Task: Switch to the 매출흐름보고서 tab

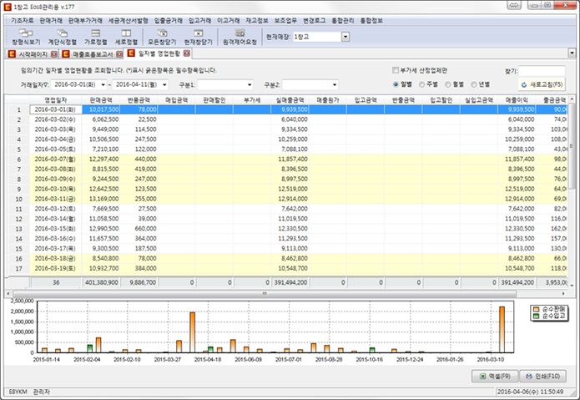Action: pos(93,54)
